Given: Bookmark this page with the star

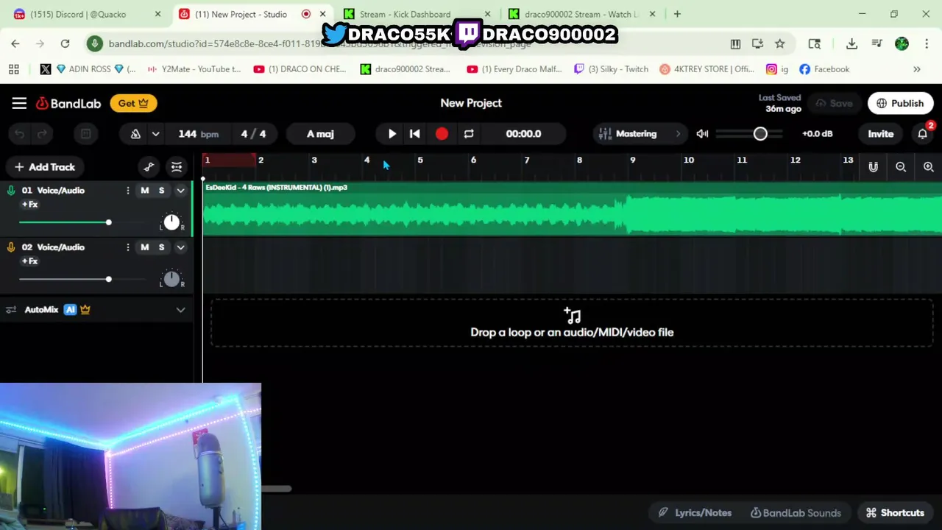Looking at the screenshot, I should point(779,44).
